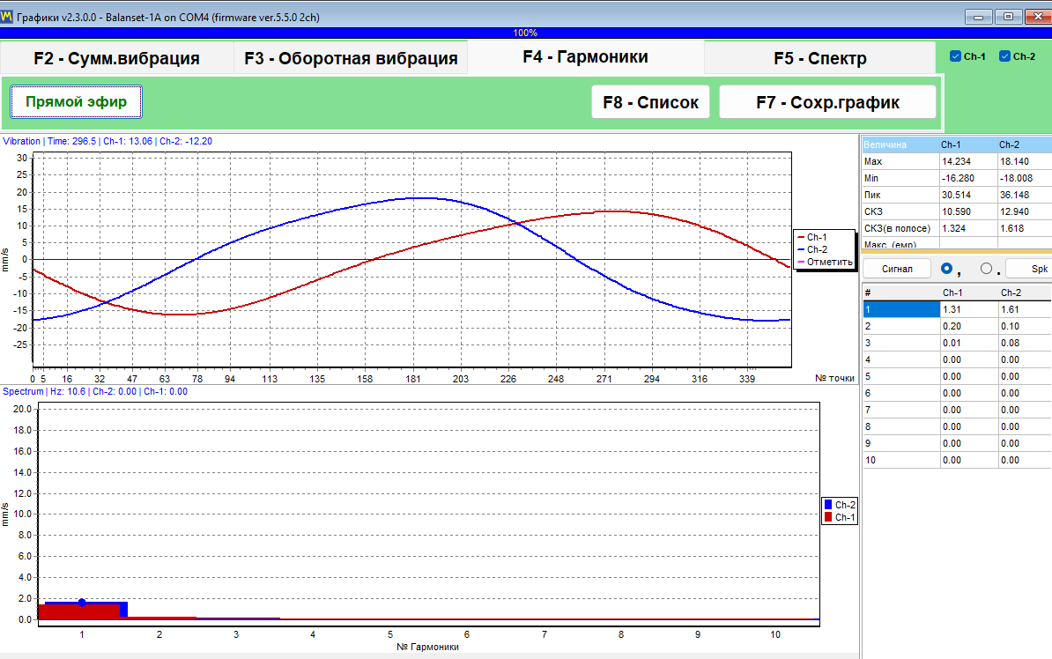The height and width of the screenshot is (659, 1052).
Task: Click СКЗ(в полосе) Ch-2 value 1.618
Action: [1025, 228]
